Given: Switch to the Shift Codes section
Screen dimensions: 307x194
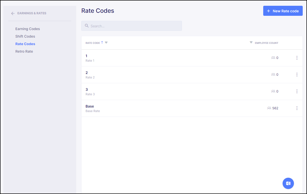Looking at the screenshot, I should [25, 36].
